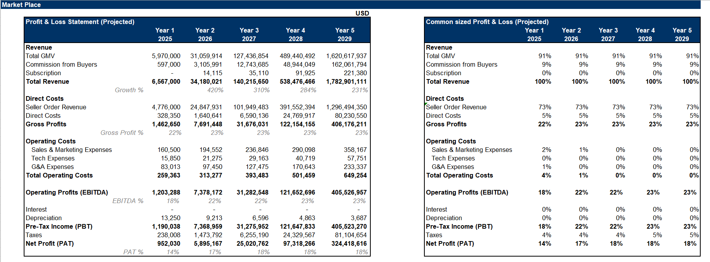
Task: Click Year 3 Seller Order Revenue 101,949,483
Action: 251,107
